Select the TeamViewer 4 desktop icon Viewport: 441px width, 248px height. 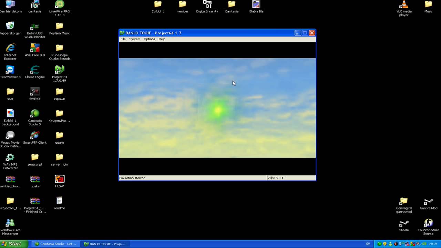point(10,72)
